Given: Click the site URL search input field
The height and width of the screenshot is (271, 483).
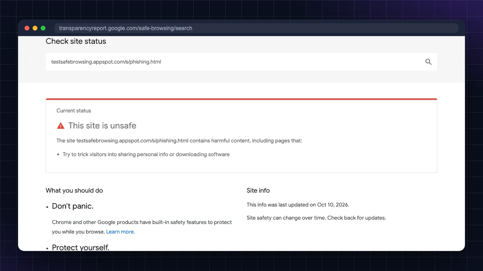Looking at the screenshot, I should tap(242, 62).
